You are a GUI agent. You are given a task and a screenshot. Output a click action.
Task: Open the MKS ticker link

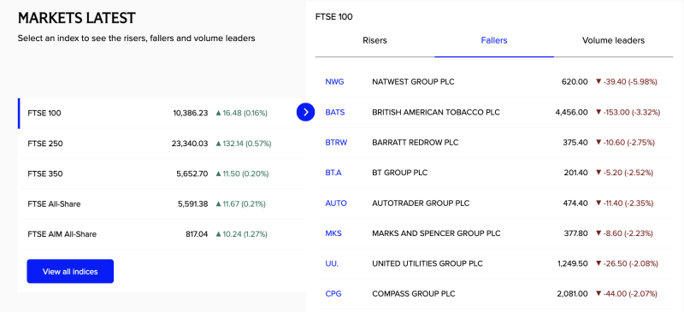pos(333,233)
